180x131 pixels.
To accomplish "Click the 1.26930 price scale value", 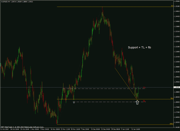I will coord(177,117).
